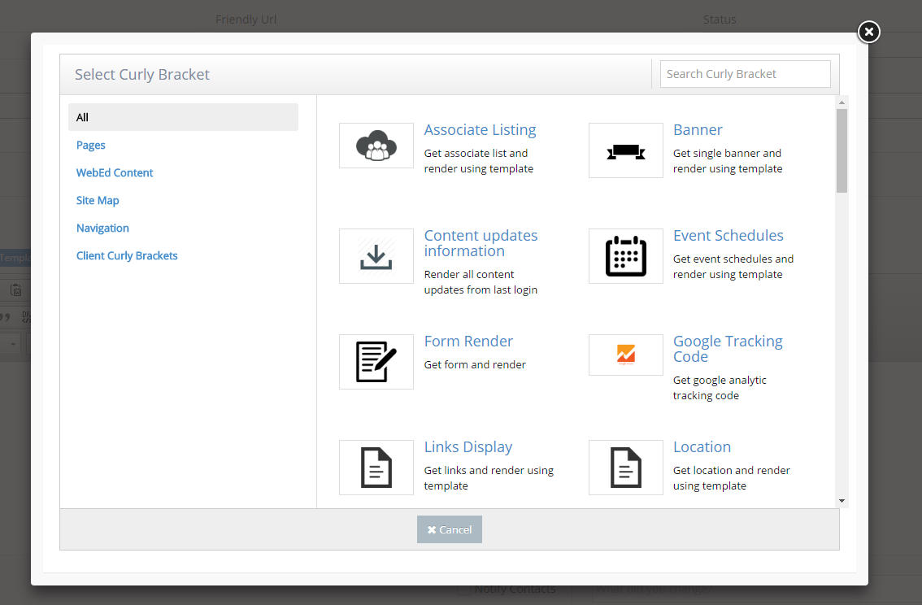View Client Curly Brackets category
The image size is (922, 605).
click(127, 255)
